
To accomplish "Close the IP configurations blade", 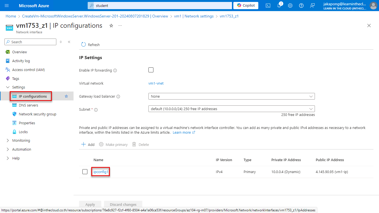I will coord(369,26).
